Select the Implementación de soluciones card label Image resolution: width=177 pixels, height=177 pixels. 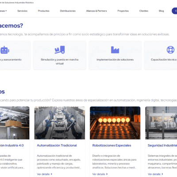point(115,60)
